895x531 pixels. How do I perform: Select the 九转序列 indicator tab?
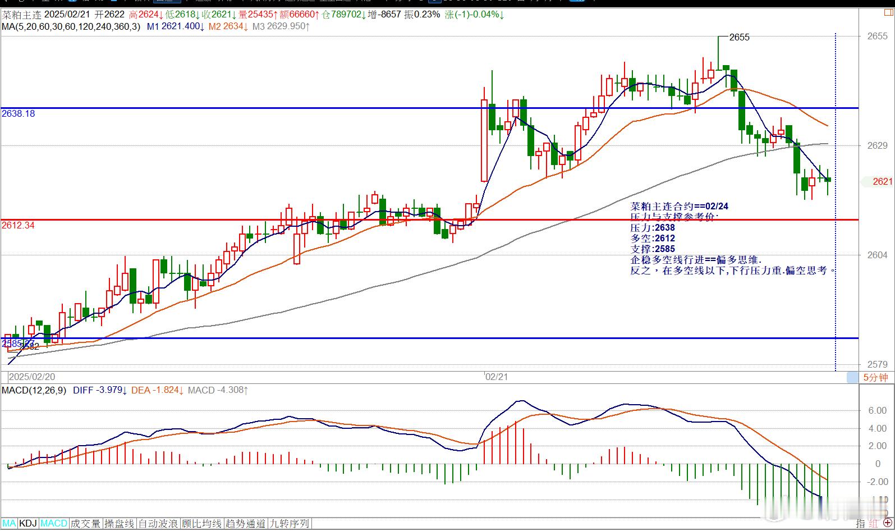[x=290, y=524]
